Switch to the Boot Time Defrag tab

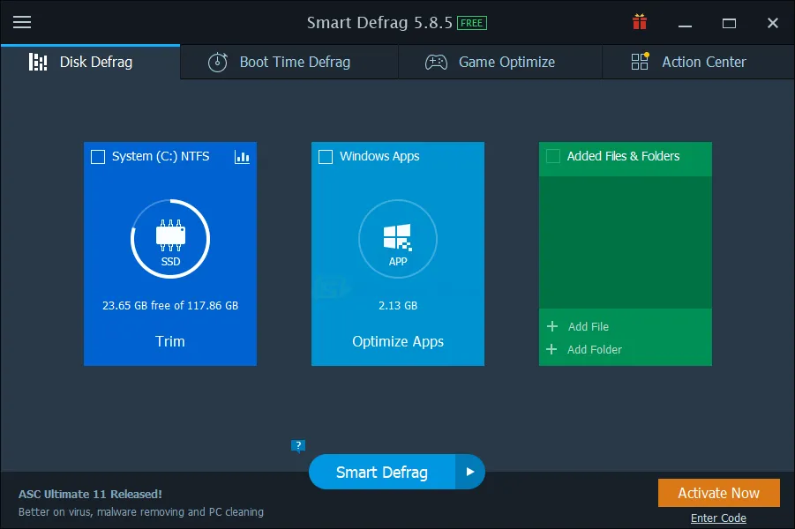(289, 62)
